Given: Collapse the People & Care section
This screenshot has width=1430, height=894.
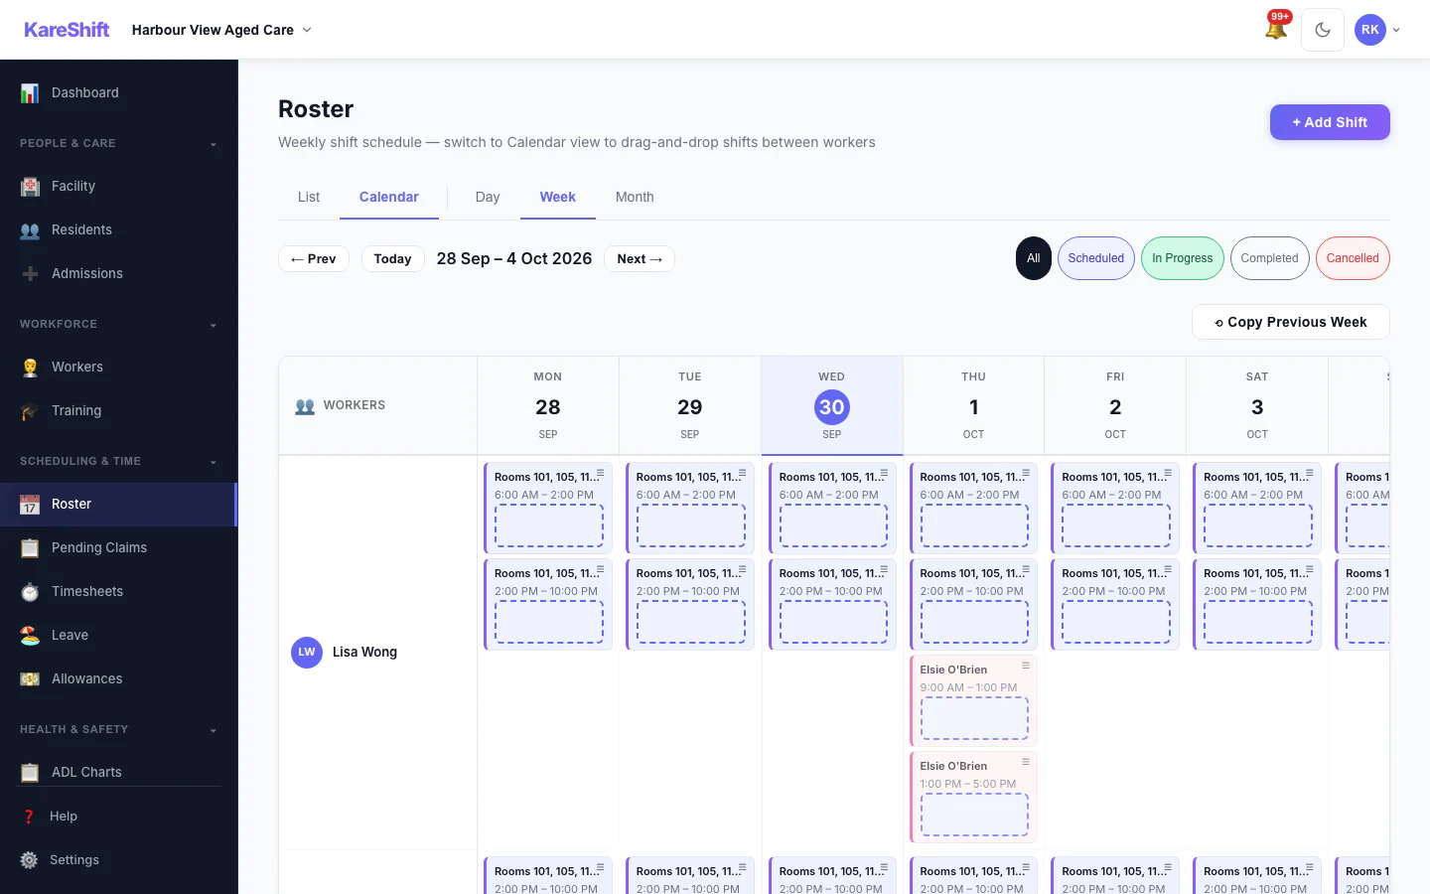Looking at the screenshot, I should click(x=119, y=144).
